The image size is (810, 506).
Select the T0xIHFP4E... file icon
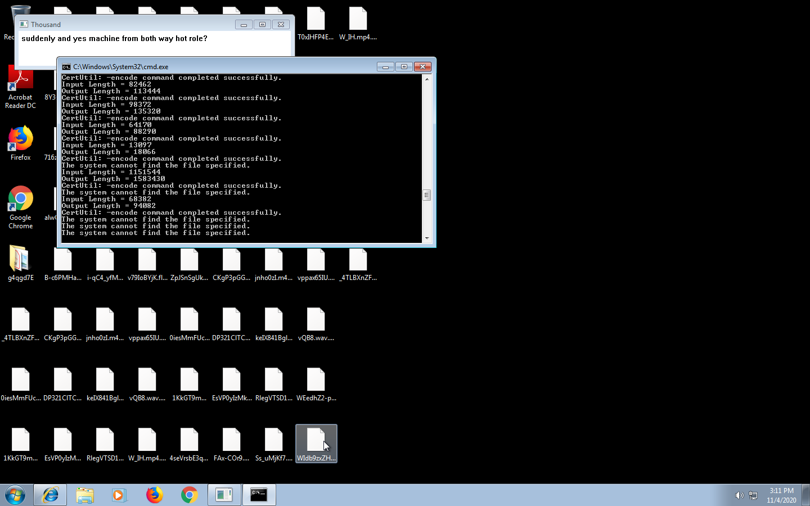pos(316,24)
